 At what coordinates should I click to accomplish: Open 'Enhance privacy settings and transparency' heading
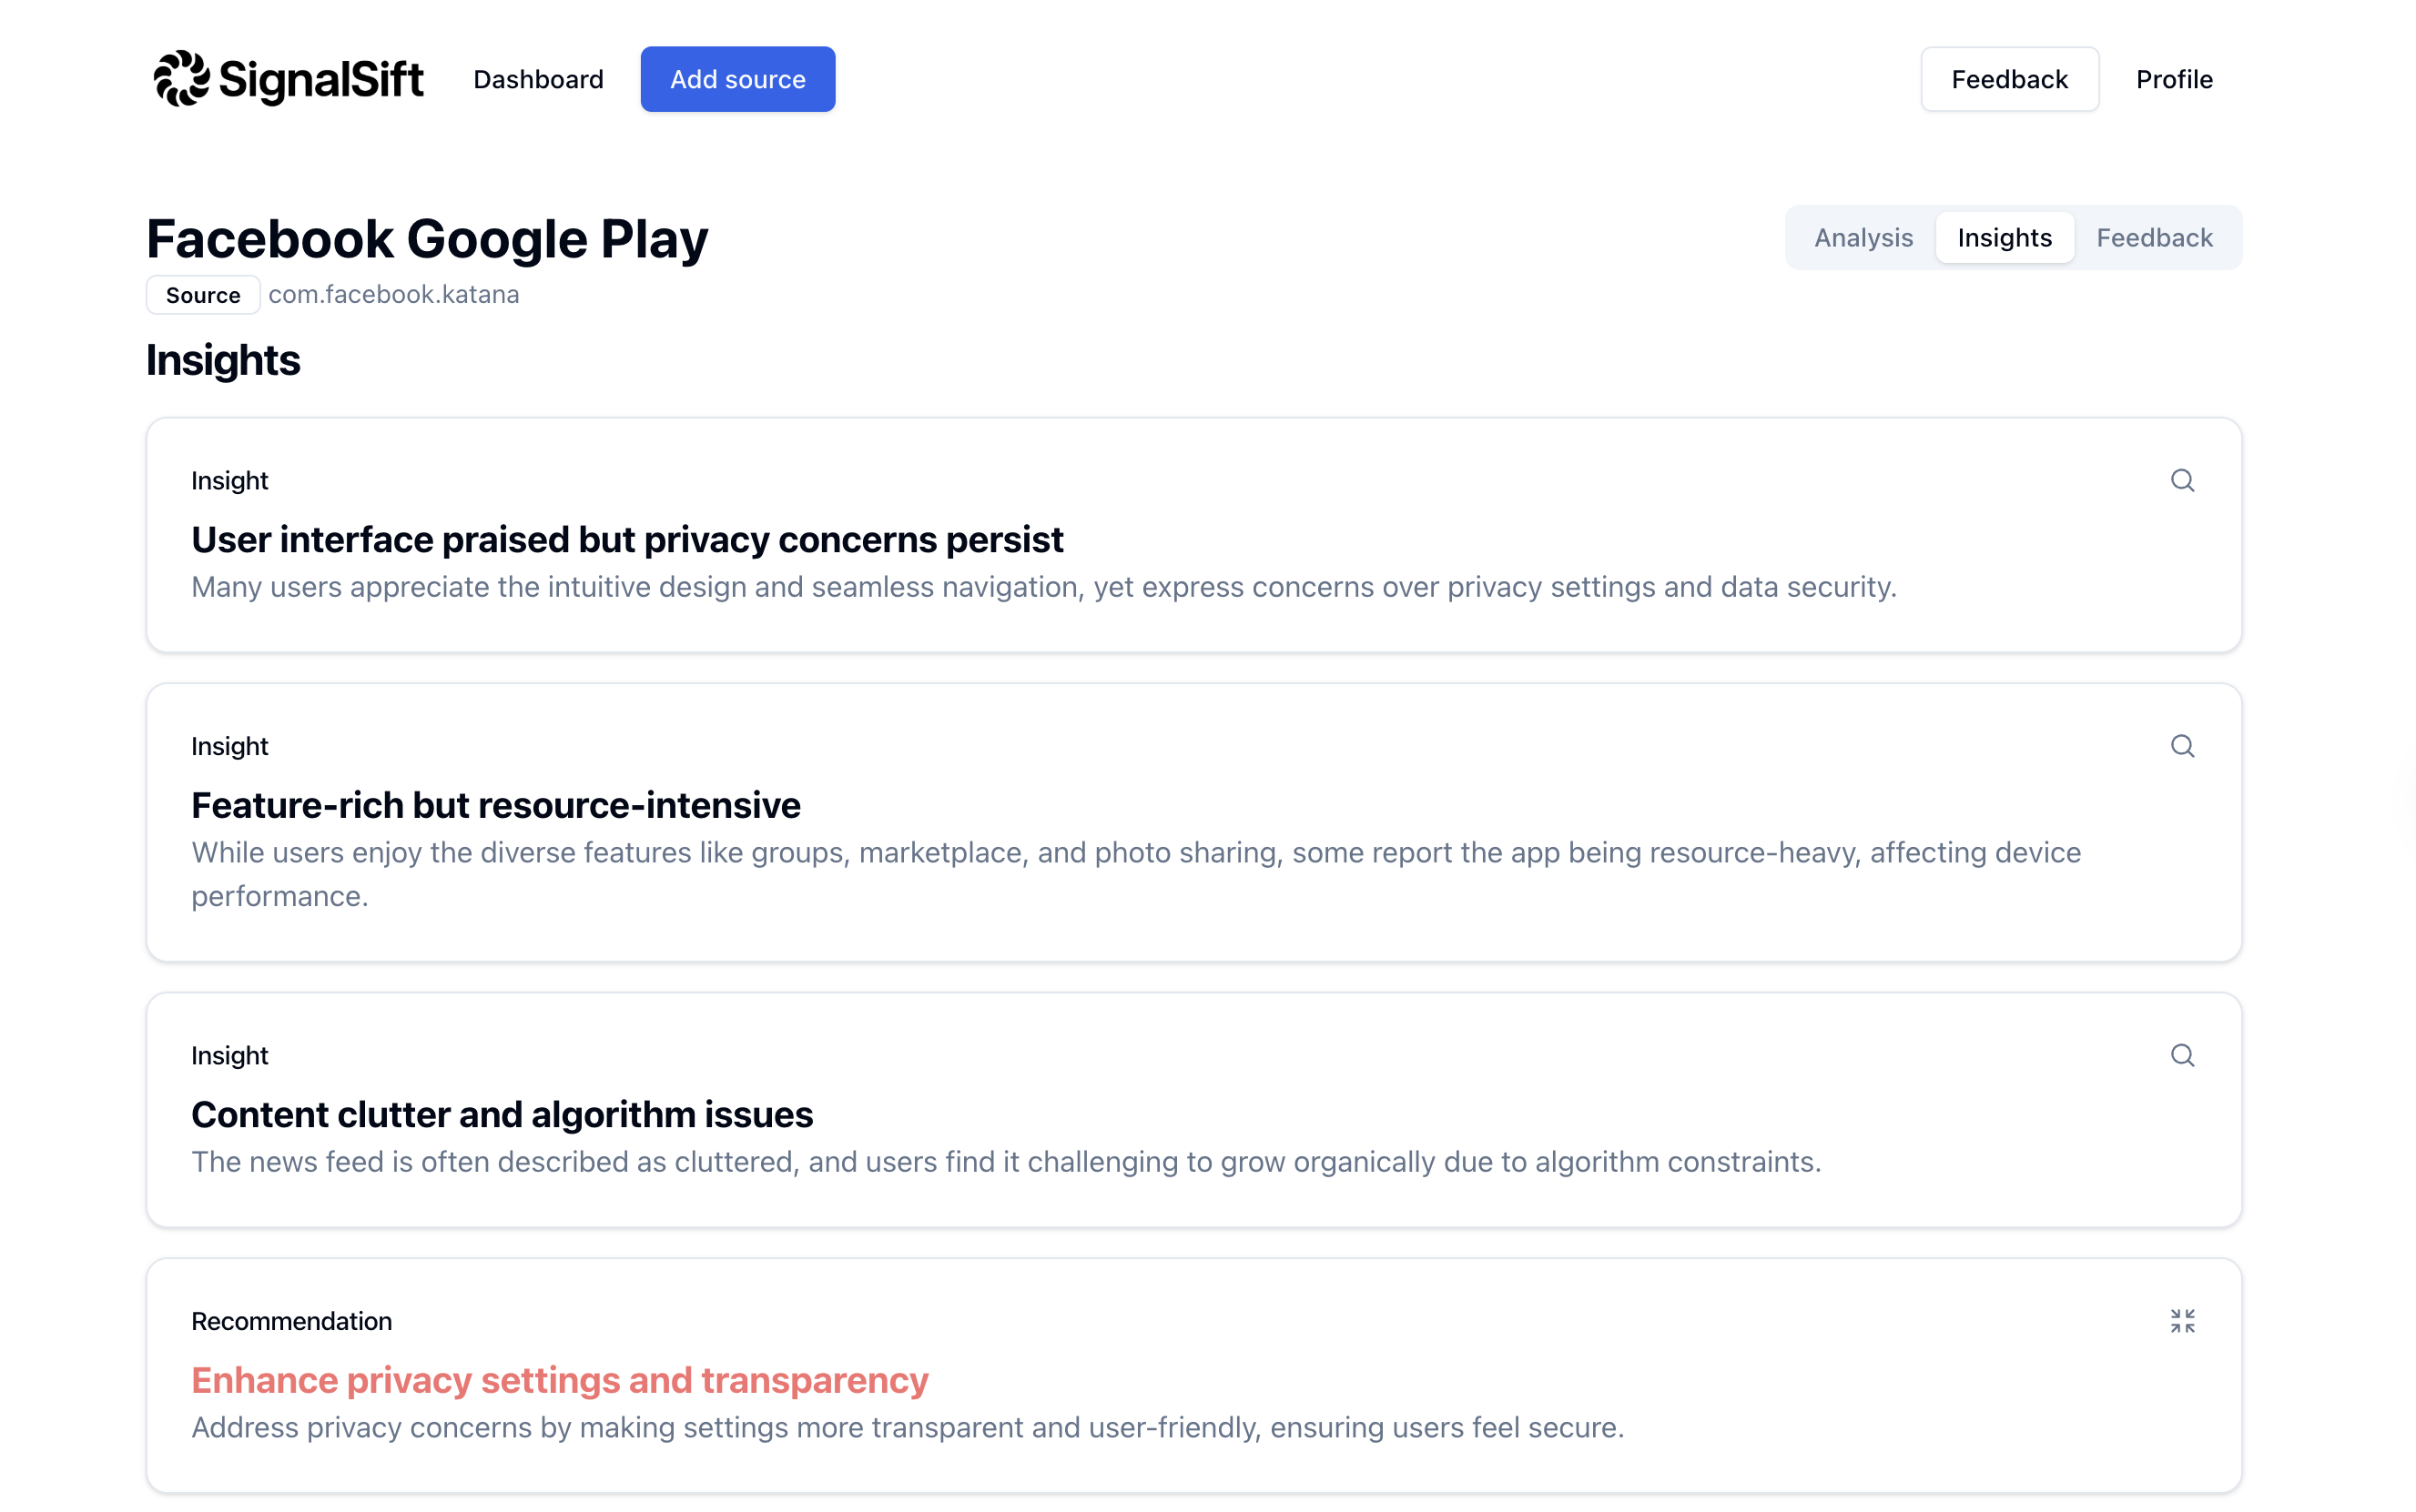pos(560,1380)
